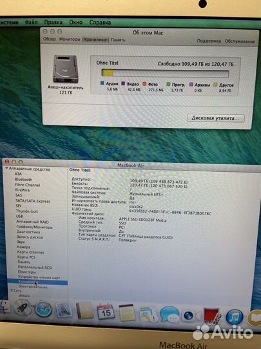Open Calendar icon showing 15
Screen dimensions: 261x349
pos(106,312)
